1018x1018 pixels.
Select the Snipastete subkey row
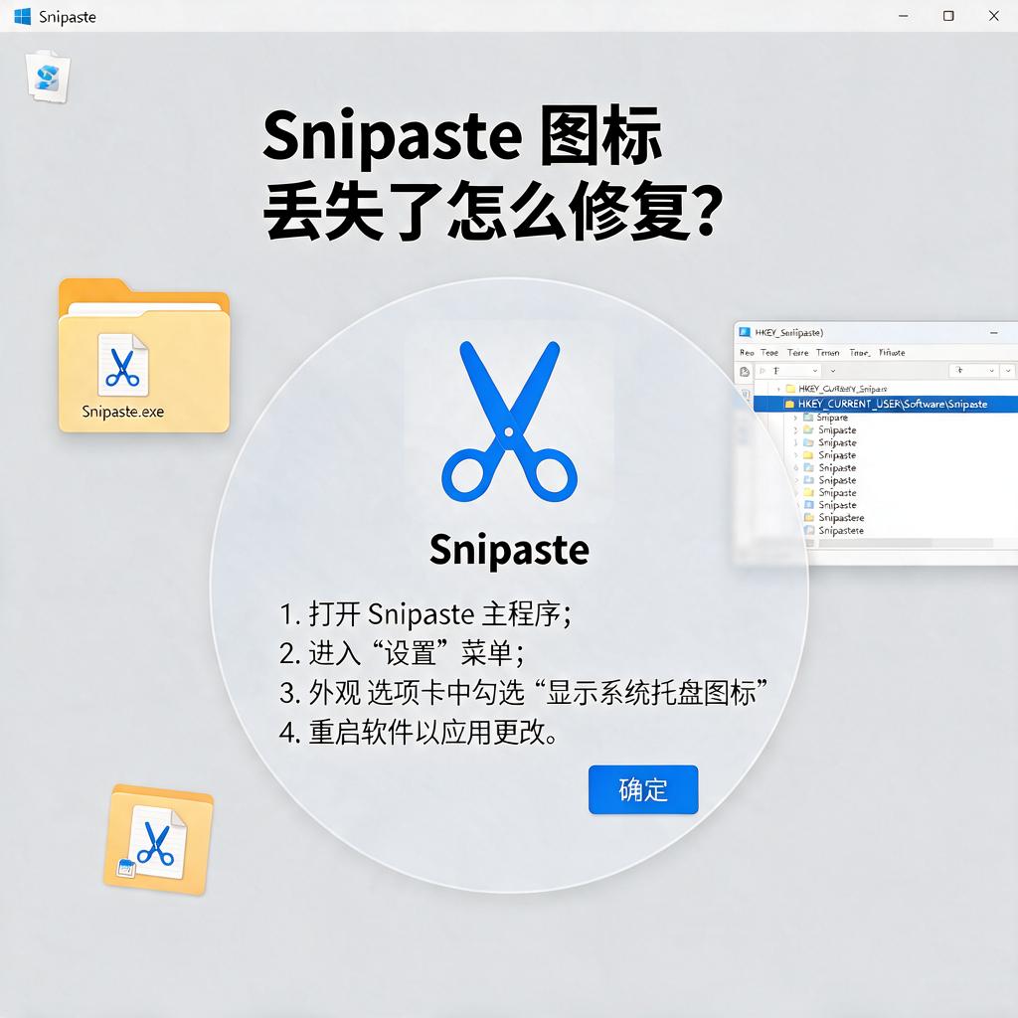click(x=841, y=531)
